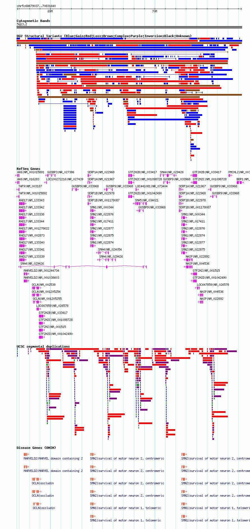Select transcript RAD17|NM_133342
250x529 pixels.
pos(32,207)
